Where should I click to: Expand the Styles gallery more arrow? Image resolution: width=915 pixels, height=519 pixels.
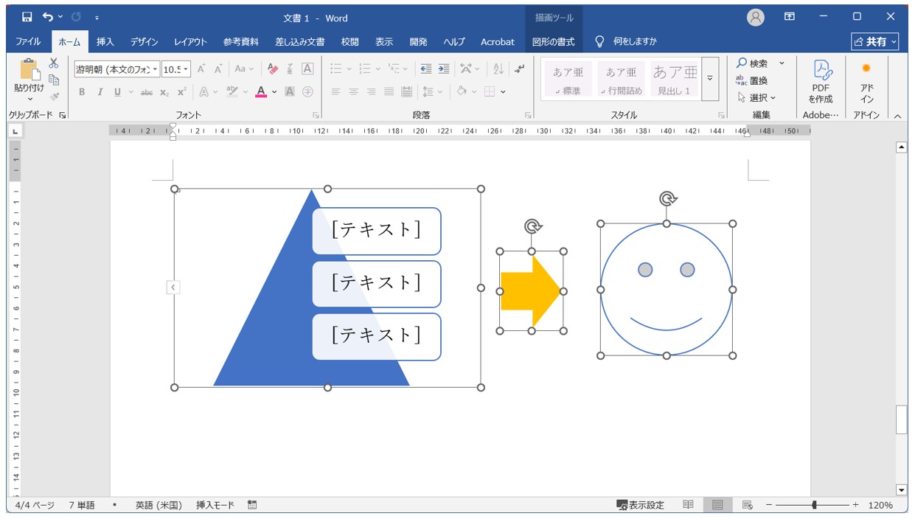[x=710, y=79]
